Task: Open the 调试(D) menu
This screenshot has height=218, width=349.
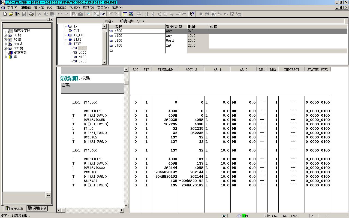Action: tap(61, 8)
